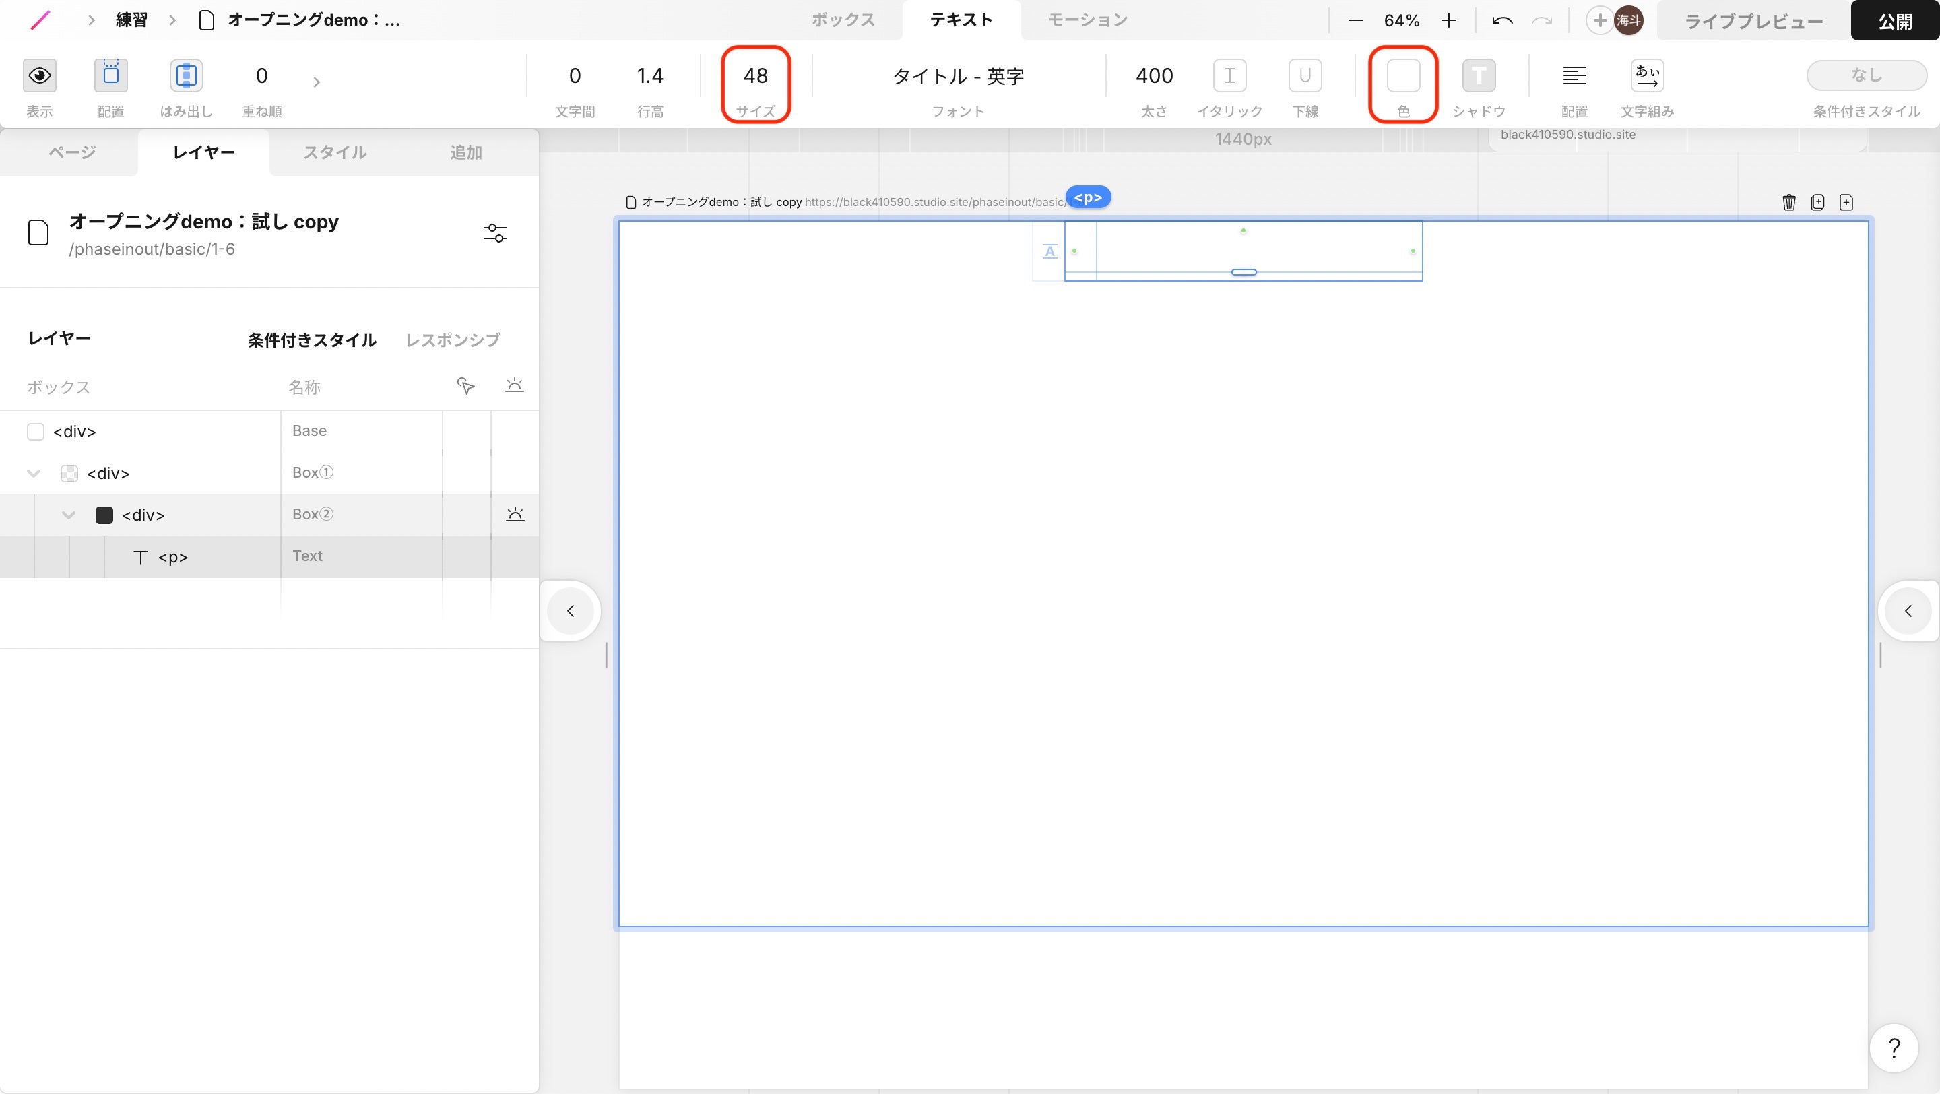
Task: Switch to the モーション tab
Action: [1087, 20]
